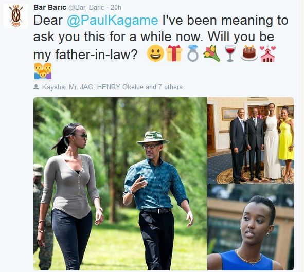Show the 7 others tagged
The height and width of the screenshot is (272, 304).
tap(170, 87)
